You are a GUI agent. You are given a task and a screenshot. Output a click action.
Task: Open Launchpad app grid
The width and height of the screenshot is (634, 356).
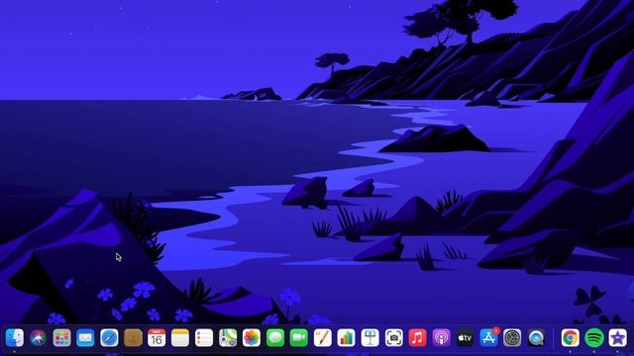pyautogui.click(x=61, y=338)
